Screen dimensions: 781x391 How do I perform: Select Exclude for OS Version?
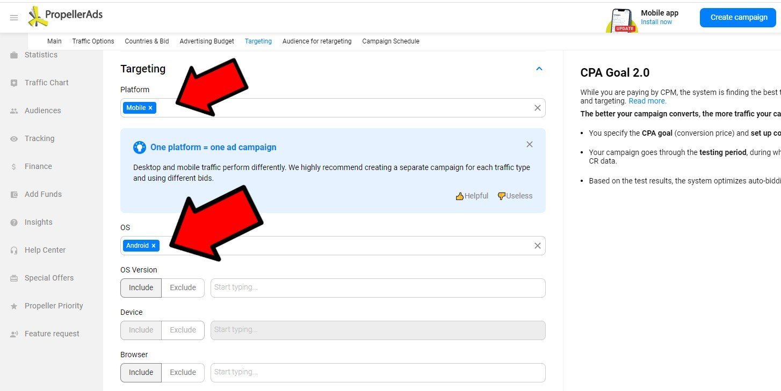tap(183, 287)
